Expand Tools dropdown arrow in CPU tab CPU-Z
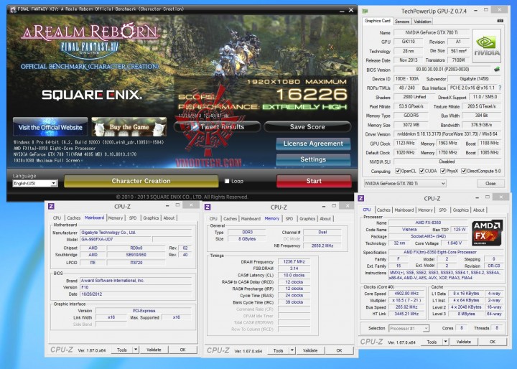This screenshot has width=517, height=369. [x=445, y=342]
